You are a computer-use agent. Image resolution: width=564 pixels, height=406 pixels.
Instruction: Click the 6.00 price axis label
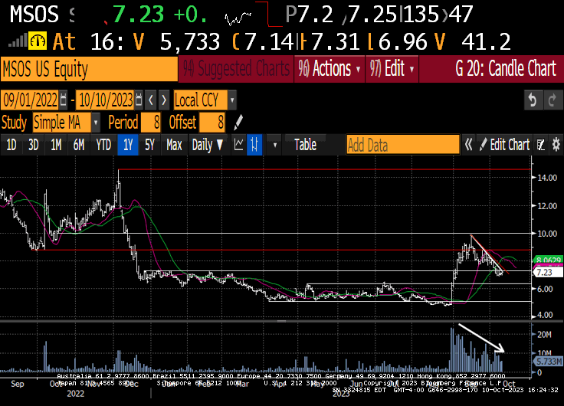(x=545, y=289)
